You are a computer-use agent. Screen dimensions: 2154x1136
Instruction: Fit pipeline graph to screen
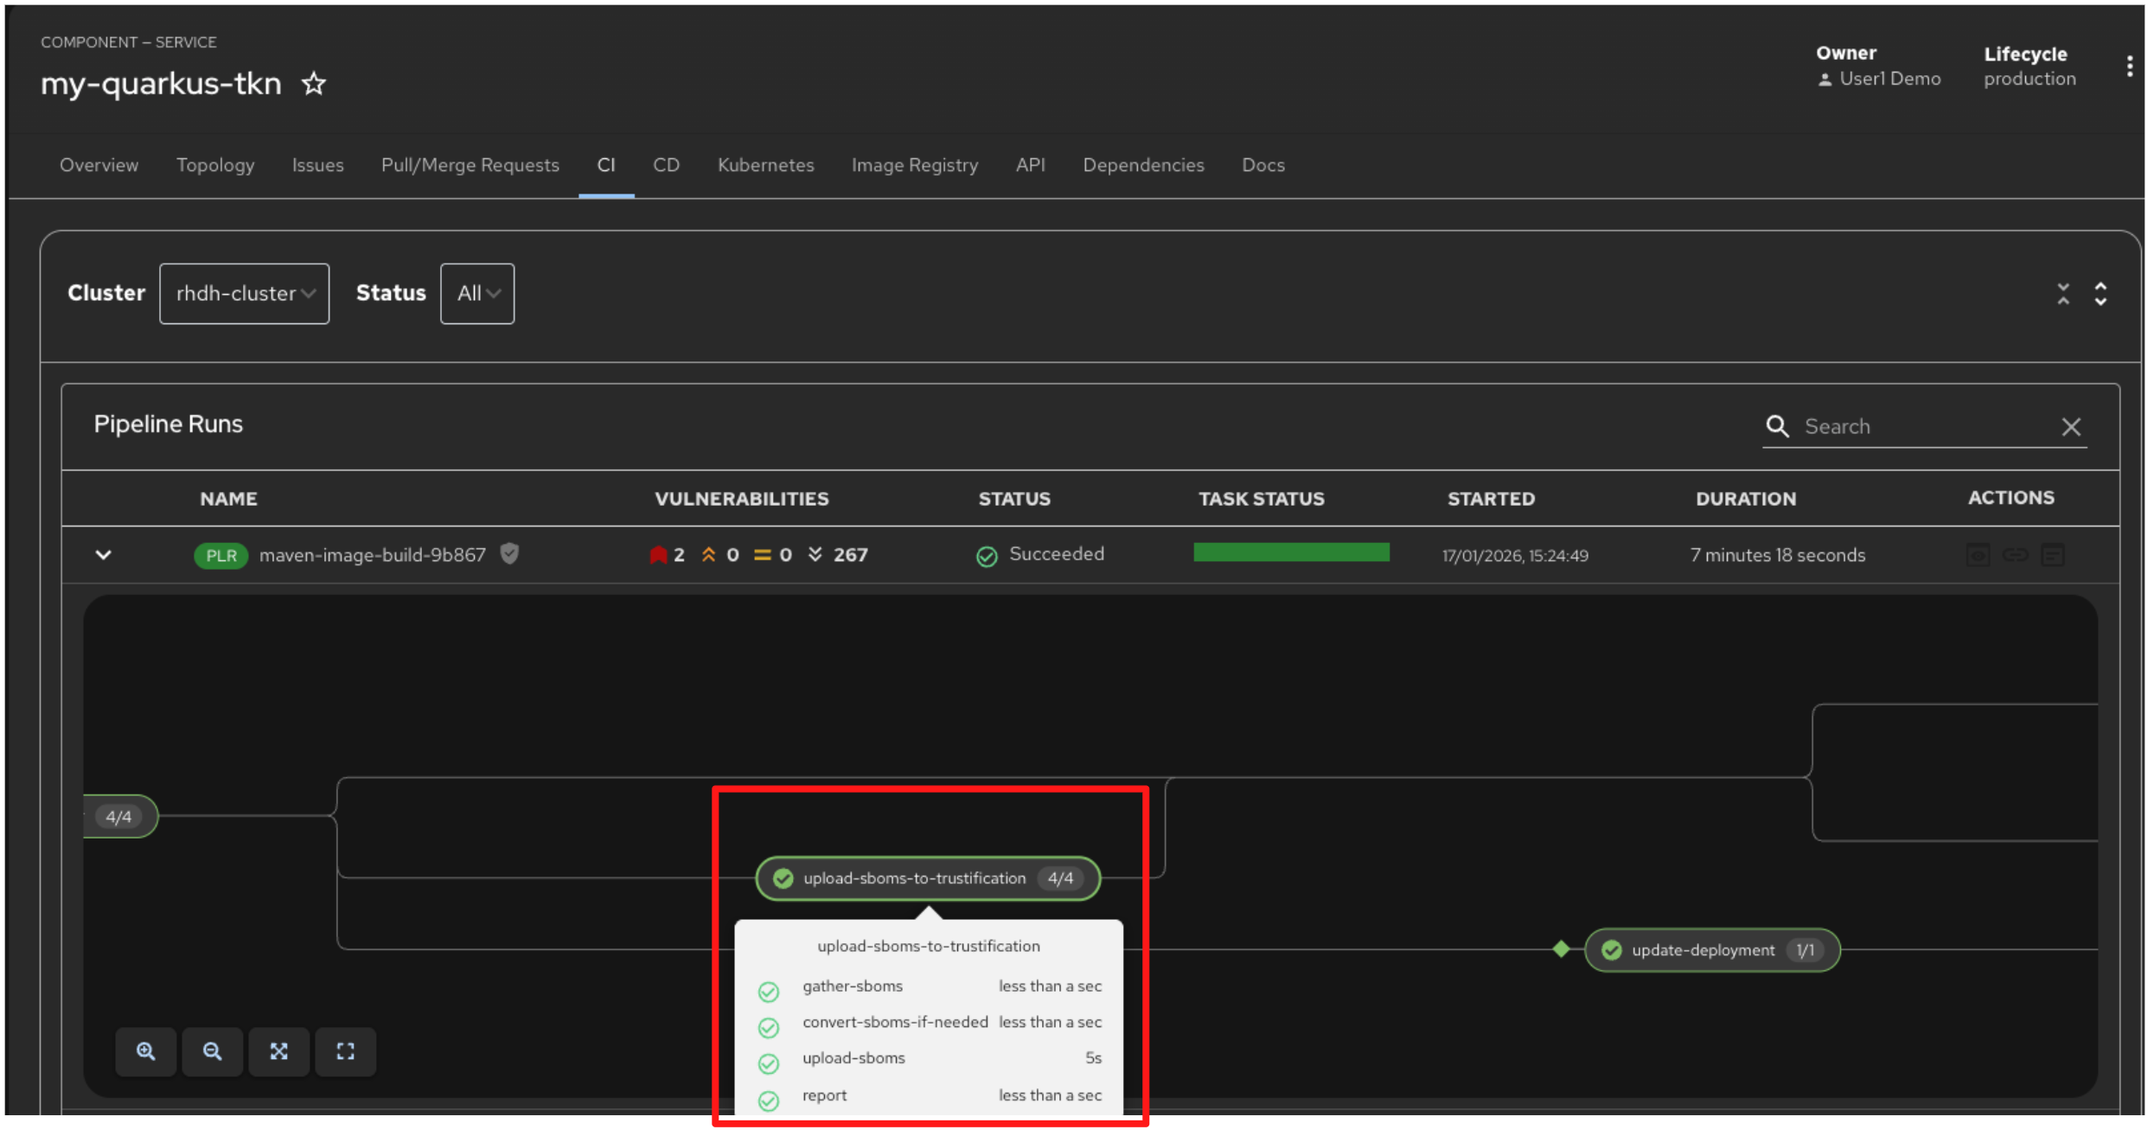[278, 1051]
